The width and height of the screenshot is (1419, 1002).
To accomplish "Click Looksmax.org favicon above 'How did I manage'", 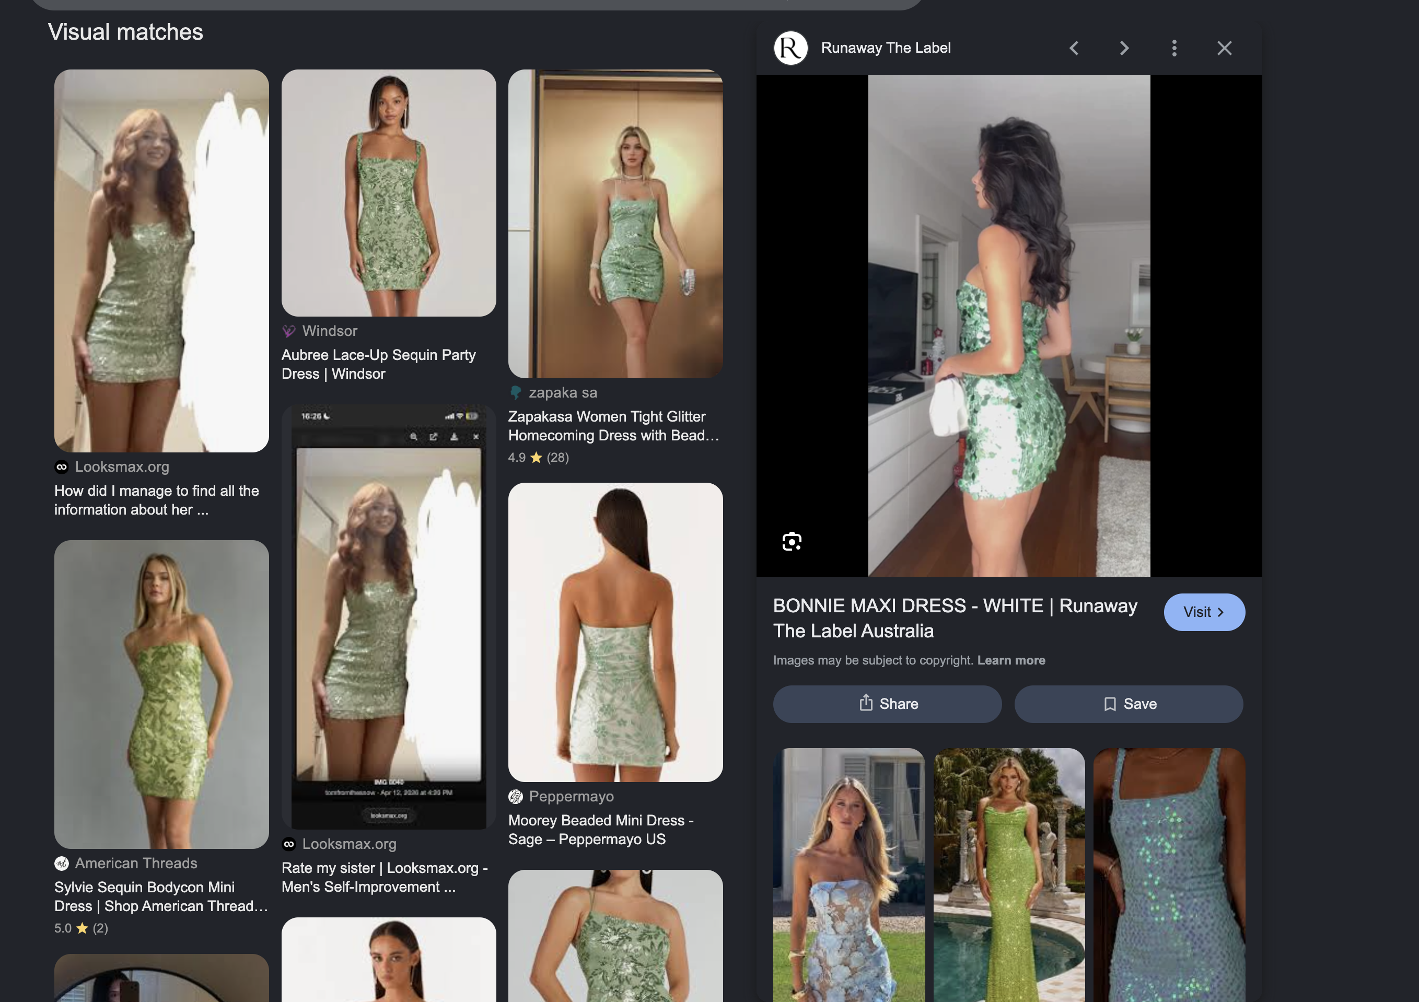I will 61,468.
